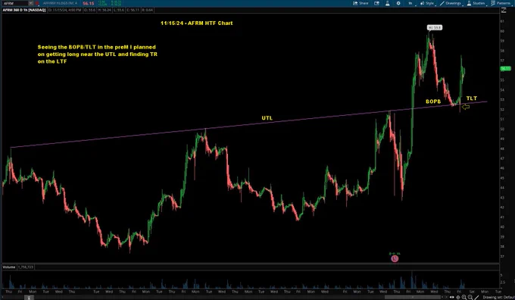515x300 pixels.
Task: Click the Share icon in the toolbar
Action: pos(355,3)
